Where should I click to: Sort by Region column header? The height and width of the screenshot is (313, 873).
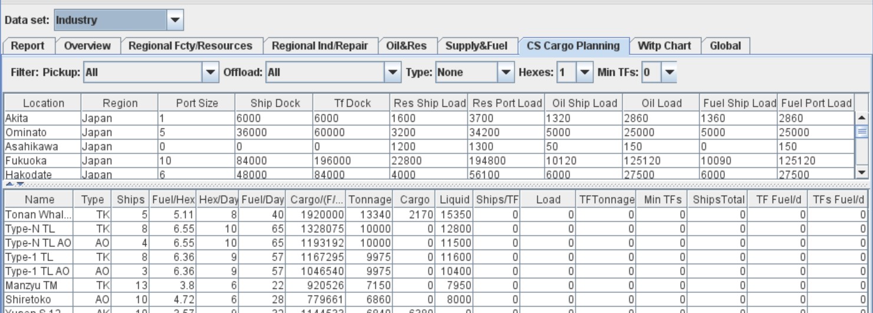coord(120,103)
